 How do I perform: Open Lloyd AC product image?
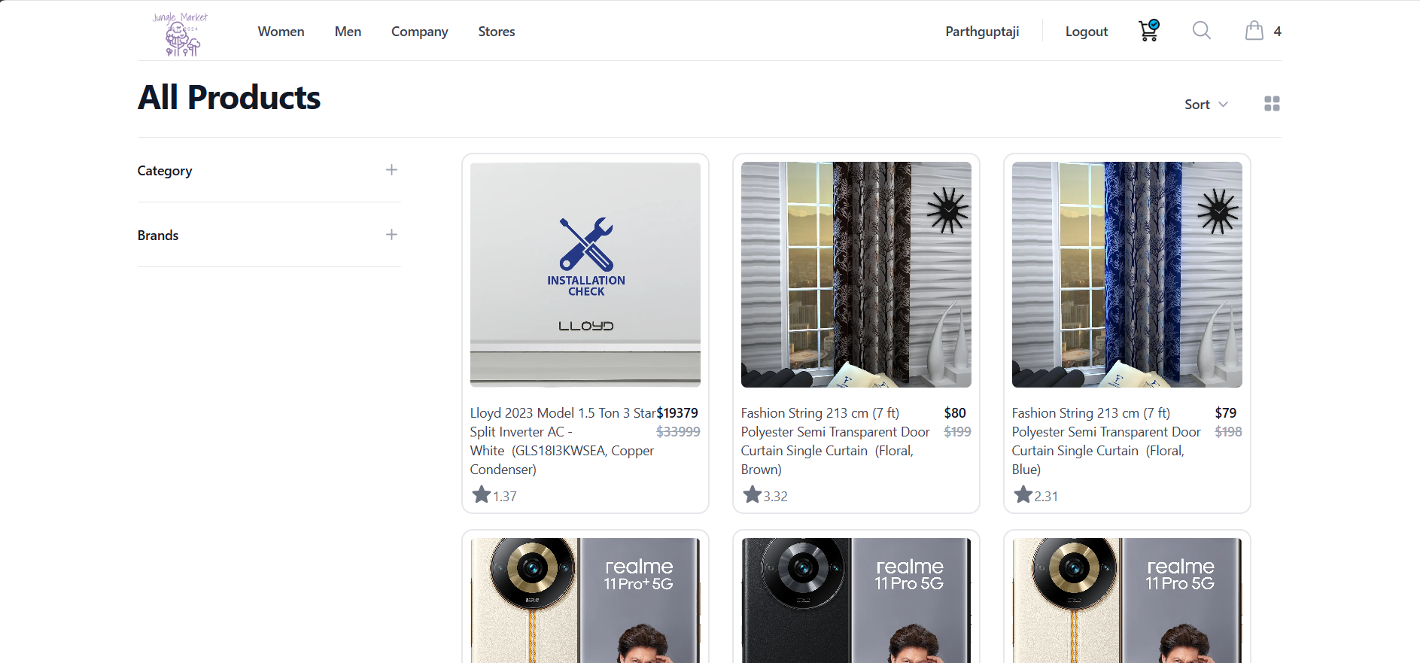tap(585, 275)
